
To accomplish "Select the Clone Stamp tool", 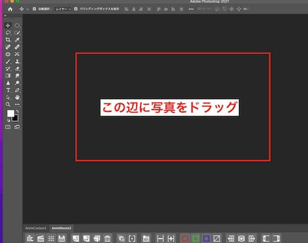I will coord(17,62).
